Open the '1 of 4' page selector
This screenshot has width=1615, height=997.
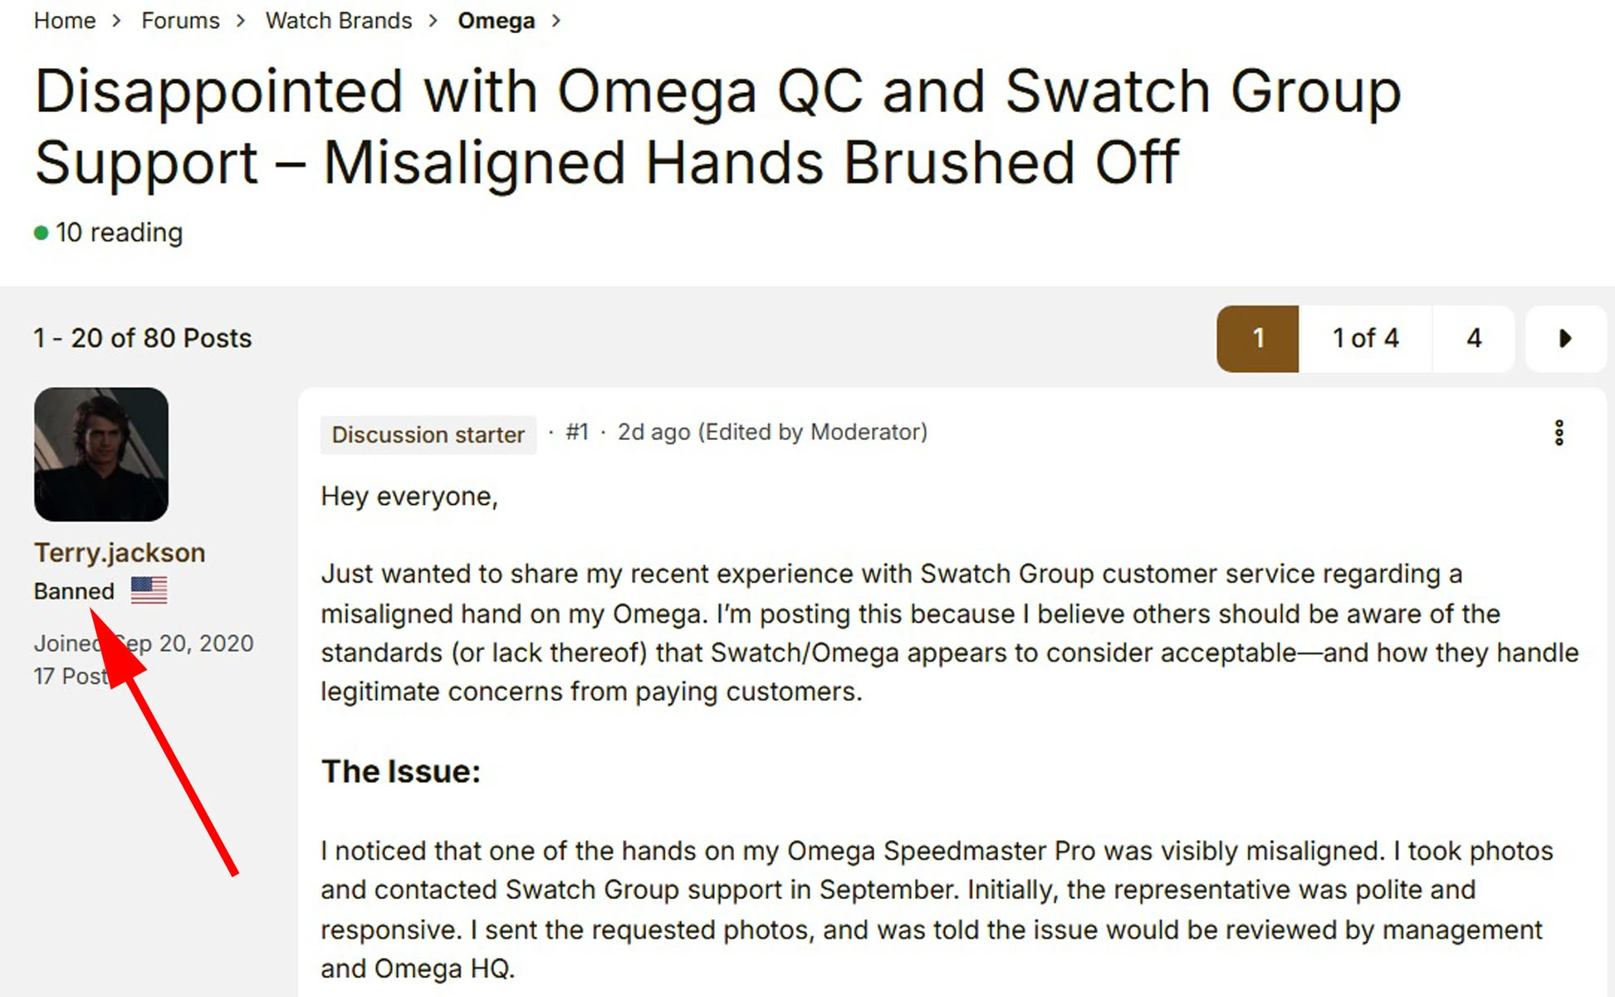coord(1365,339)
